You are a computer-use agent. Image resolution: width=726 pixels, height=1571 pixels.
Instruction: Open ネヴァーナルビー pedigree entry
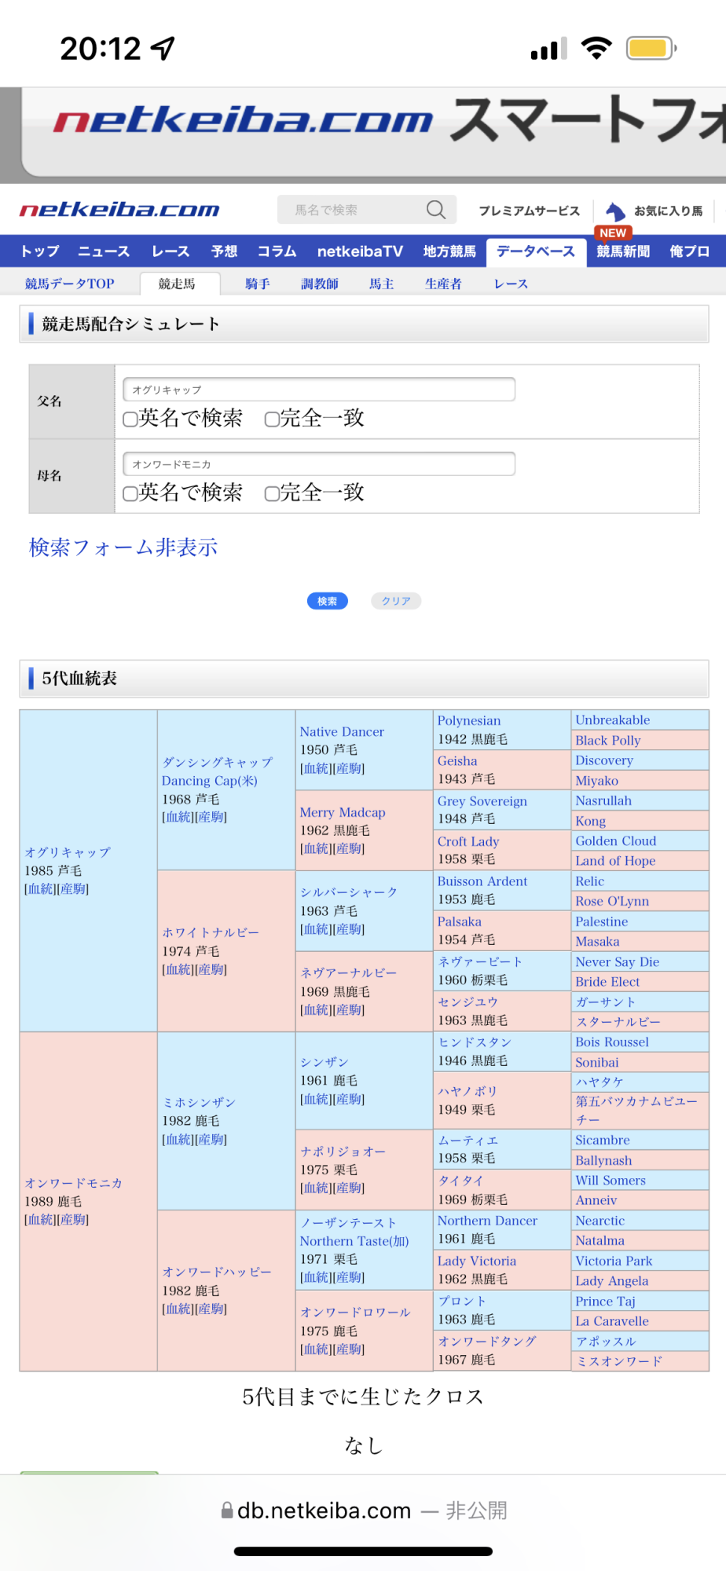[x=349, y=973]
